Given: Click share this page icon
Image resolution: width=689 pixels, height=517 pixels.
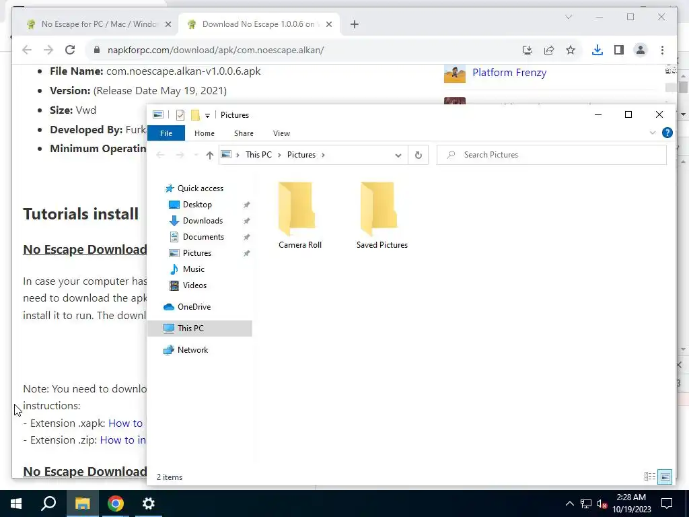Looking at the screenshot, I should 549,50.
